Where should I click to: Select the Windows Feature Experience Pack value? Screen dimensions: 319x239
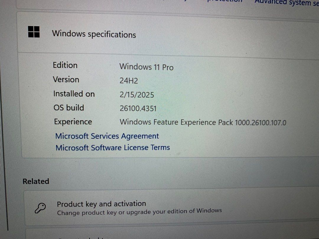[203, 122]
